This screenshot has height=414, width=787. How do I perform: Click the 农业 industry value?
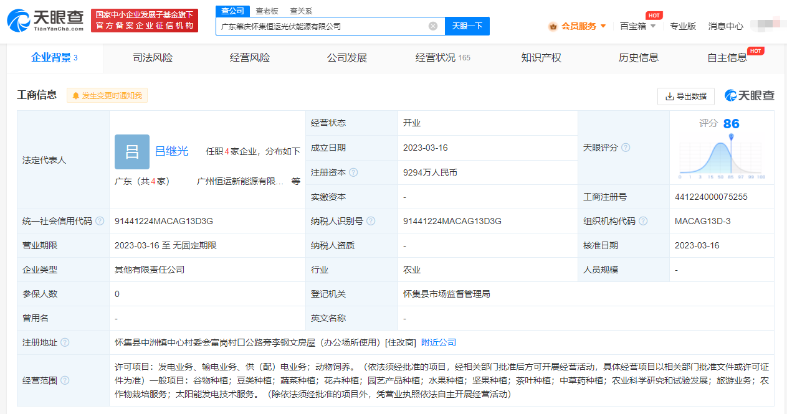(412, 270)
